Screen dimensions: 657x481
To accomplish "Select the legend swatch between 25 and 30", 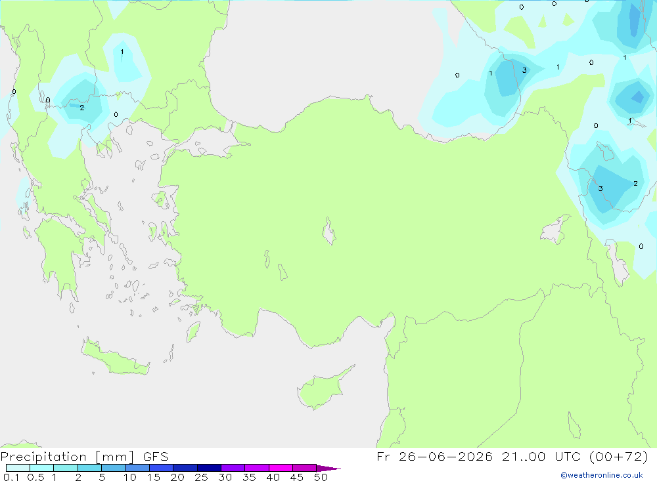I will pyautogui.click(x=209, y=468).
